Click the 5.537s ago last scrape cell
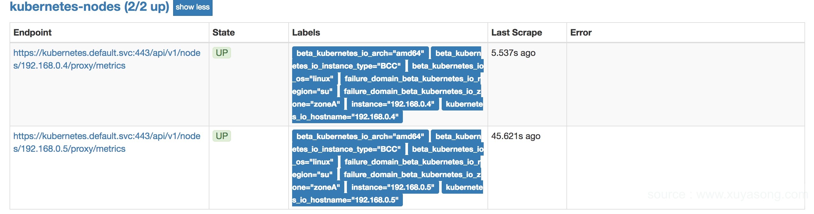 [513, 53]
